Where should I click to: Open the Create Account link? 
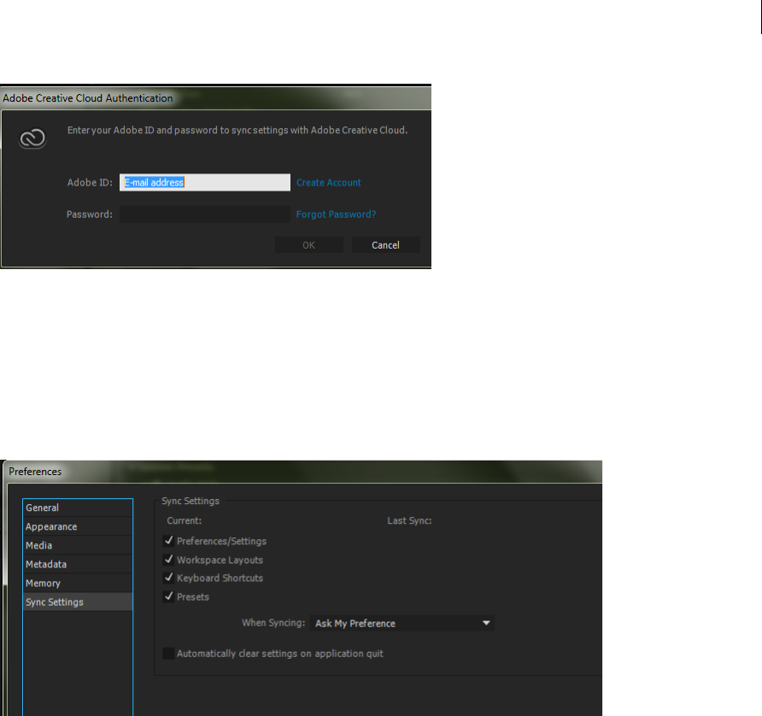click(329, 183)
